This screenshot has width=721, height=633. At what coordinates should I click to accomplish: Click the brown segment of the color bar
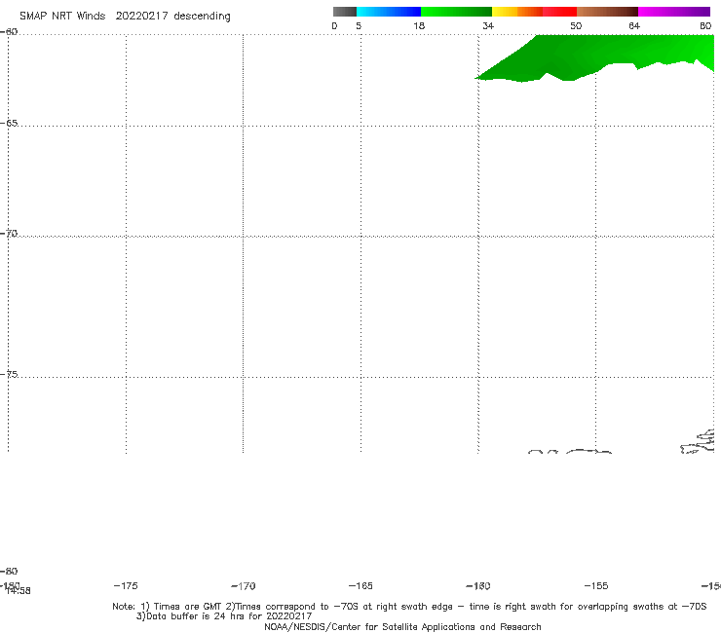[x=607, y=12]
